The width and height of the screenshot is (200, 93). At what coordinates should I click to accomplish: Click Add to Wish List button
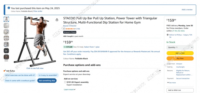(180, 90)
